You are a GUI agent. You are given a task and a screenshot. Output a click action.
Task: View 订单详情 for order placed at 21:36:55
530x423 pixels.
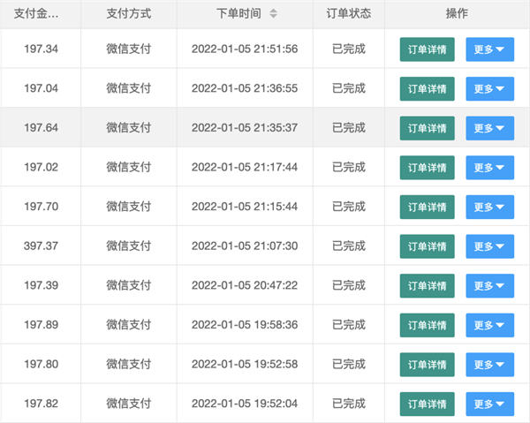pyautogui.click(x=427, y=89)
